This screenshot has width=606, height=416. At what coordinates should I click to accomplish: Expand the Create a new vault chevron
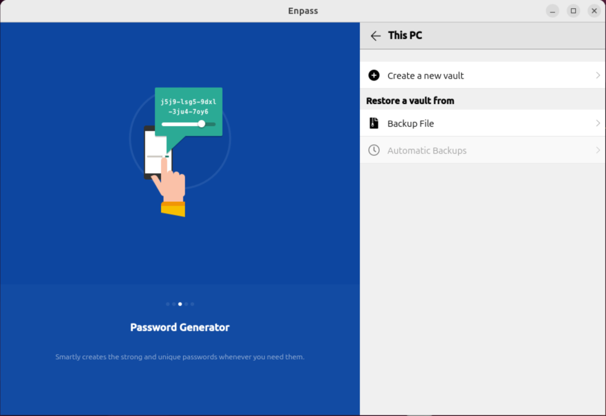(x=598, y=75)
